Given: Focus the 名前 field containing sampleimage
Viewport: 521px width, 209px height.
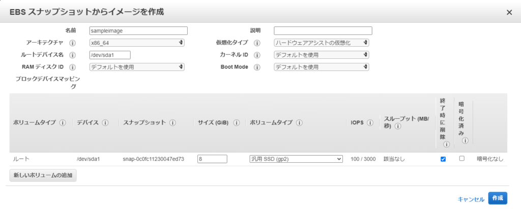Looking at the screenshot, I should (x=138, y=31).
